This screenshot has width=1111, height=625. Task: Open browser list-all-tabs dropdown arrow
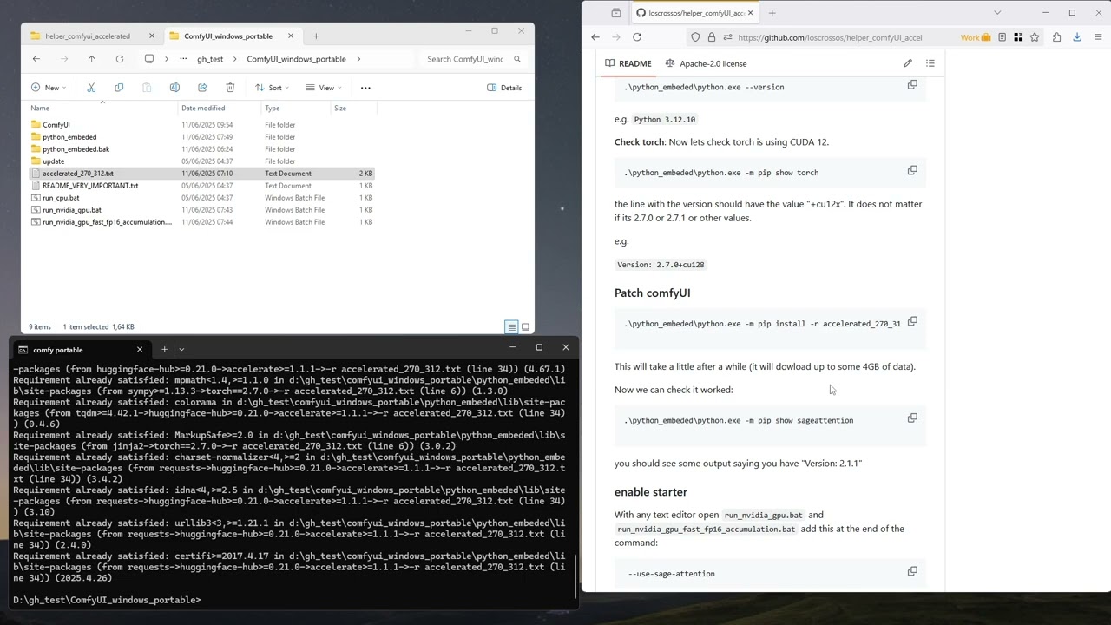tap(997, 13)
